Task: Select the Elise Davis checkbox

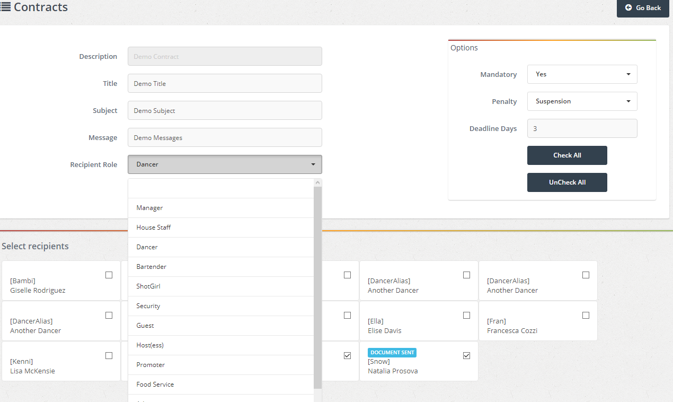Action: pos(466,315)
